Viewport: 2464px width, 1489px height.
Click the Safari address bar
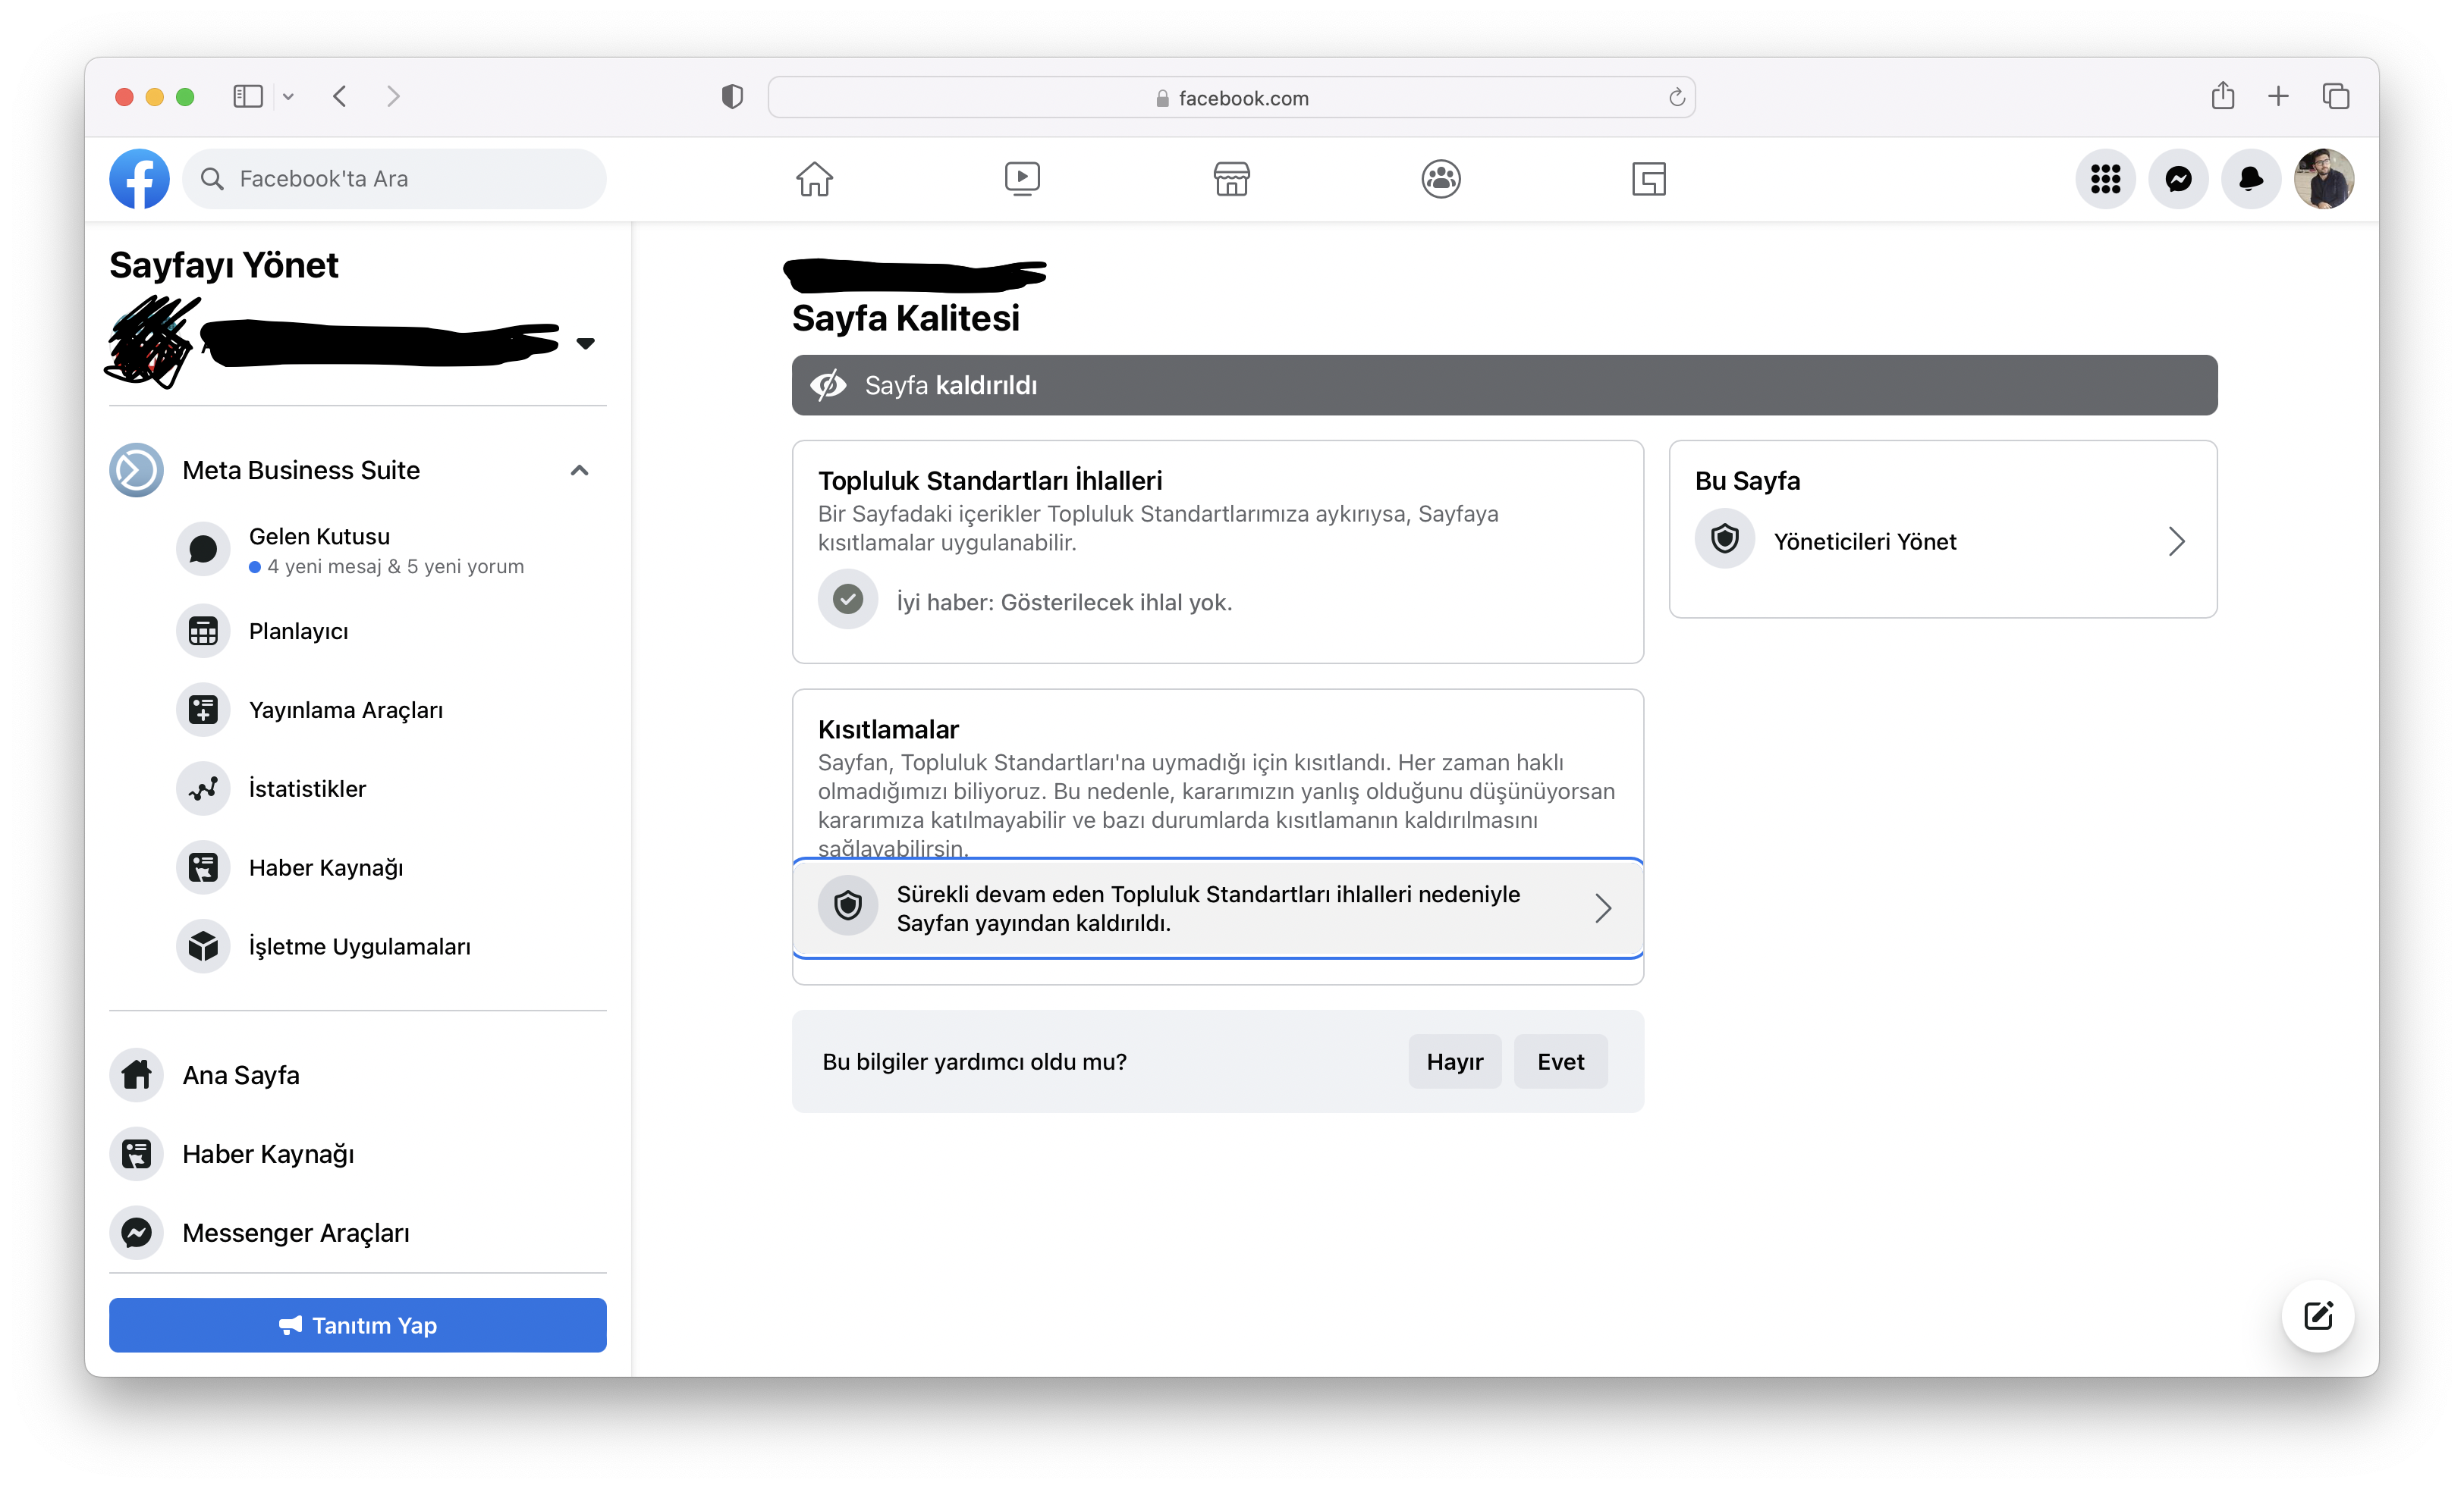(1231, 97)
